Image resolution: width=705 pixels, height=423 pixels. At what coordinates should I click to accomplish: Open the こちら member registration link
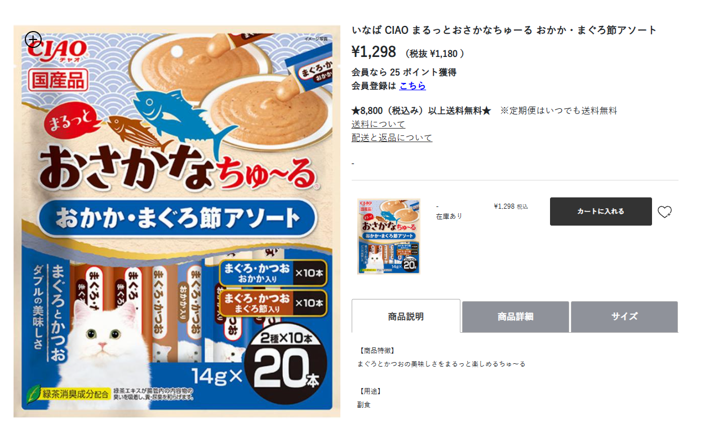(x=413, y=86)
